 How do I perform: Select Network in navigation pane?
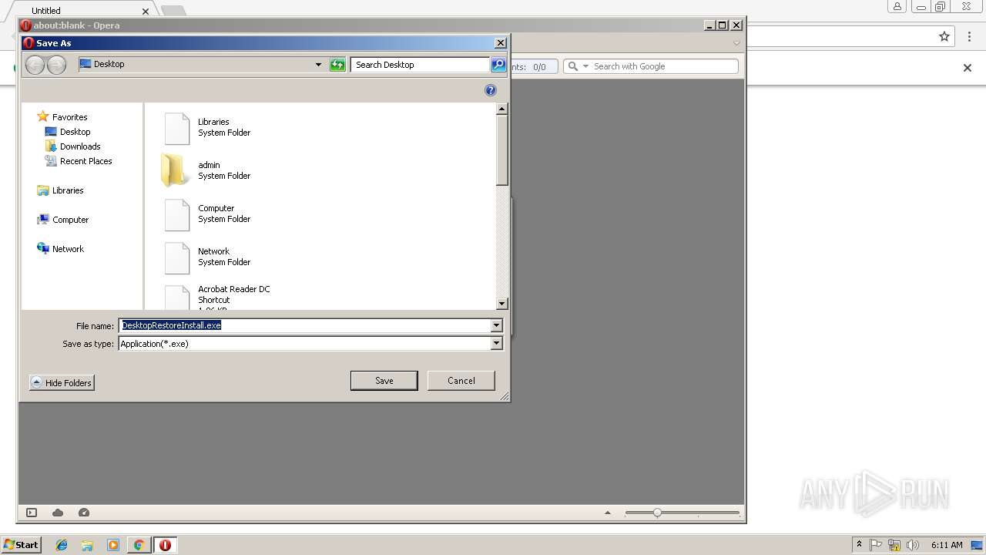60,249
